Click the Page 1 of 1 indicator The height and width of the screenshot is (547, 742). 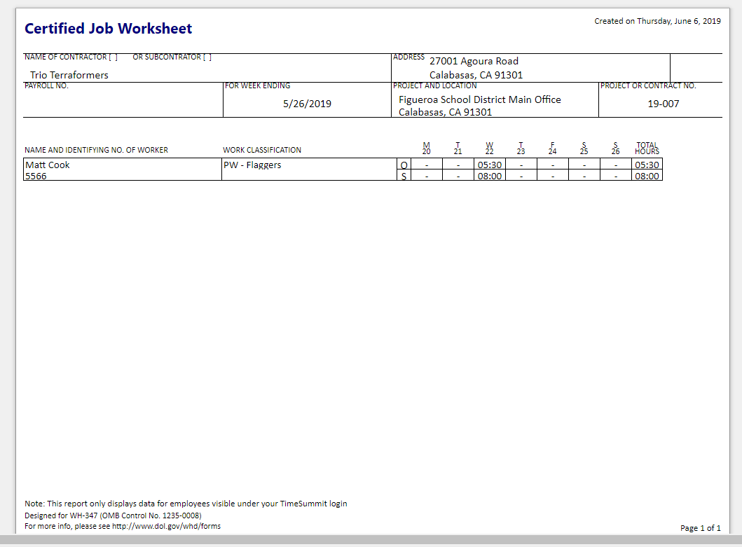click(700, 528)
